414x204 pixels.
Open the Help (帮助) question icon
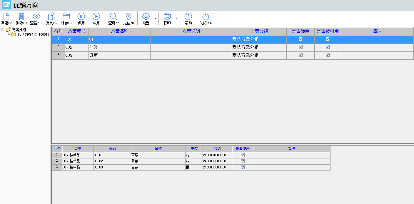point(188,17)
